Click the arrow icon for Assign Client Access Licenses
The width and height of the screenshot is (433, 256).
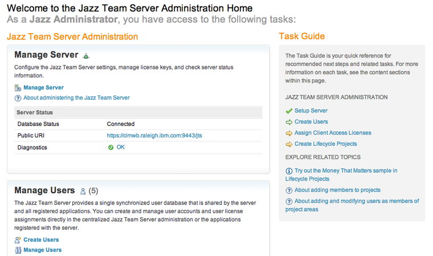(x=288, y=133)
